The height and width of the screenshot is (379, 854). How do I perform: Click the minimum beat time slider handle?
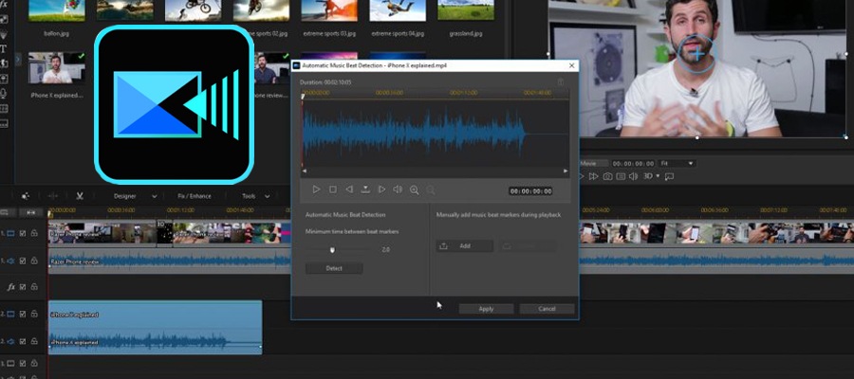pos(332,249)
